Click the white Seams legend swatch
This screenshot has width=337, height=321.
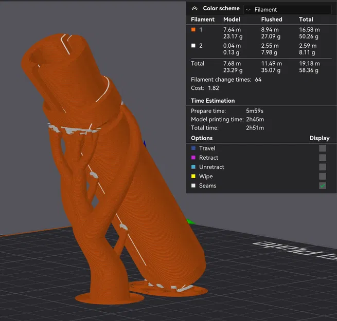click(x=193, y=185)
